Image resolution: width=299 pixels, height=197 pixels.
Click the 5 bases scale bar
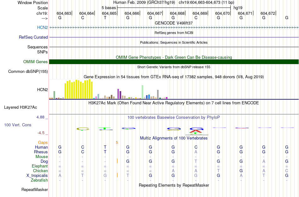tap(174, 7)
